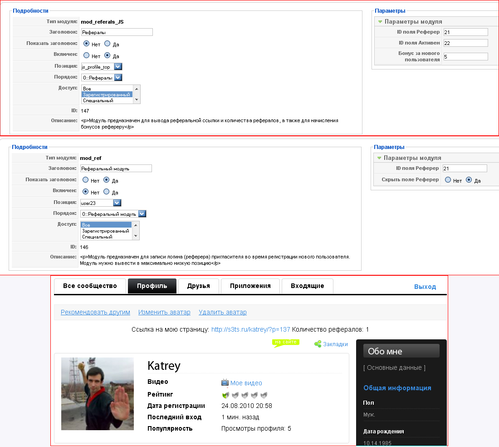
Task: Choose Нет for Скрыть поле Реферер
Action: click(x=448, y=180)
